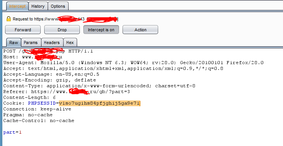Switch to the Params view
Viewport: 283px width, 146px height.
(x=31, y=42)
